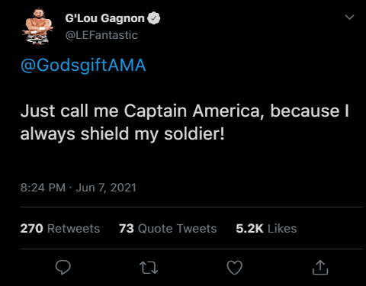
Task: Reply to the tweet with speech bubble icon
Action: 63,268
